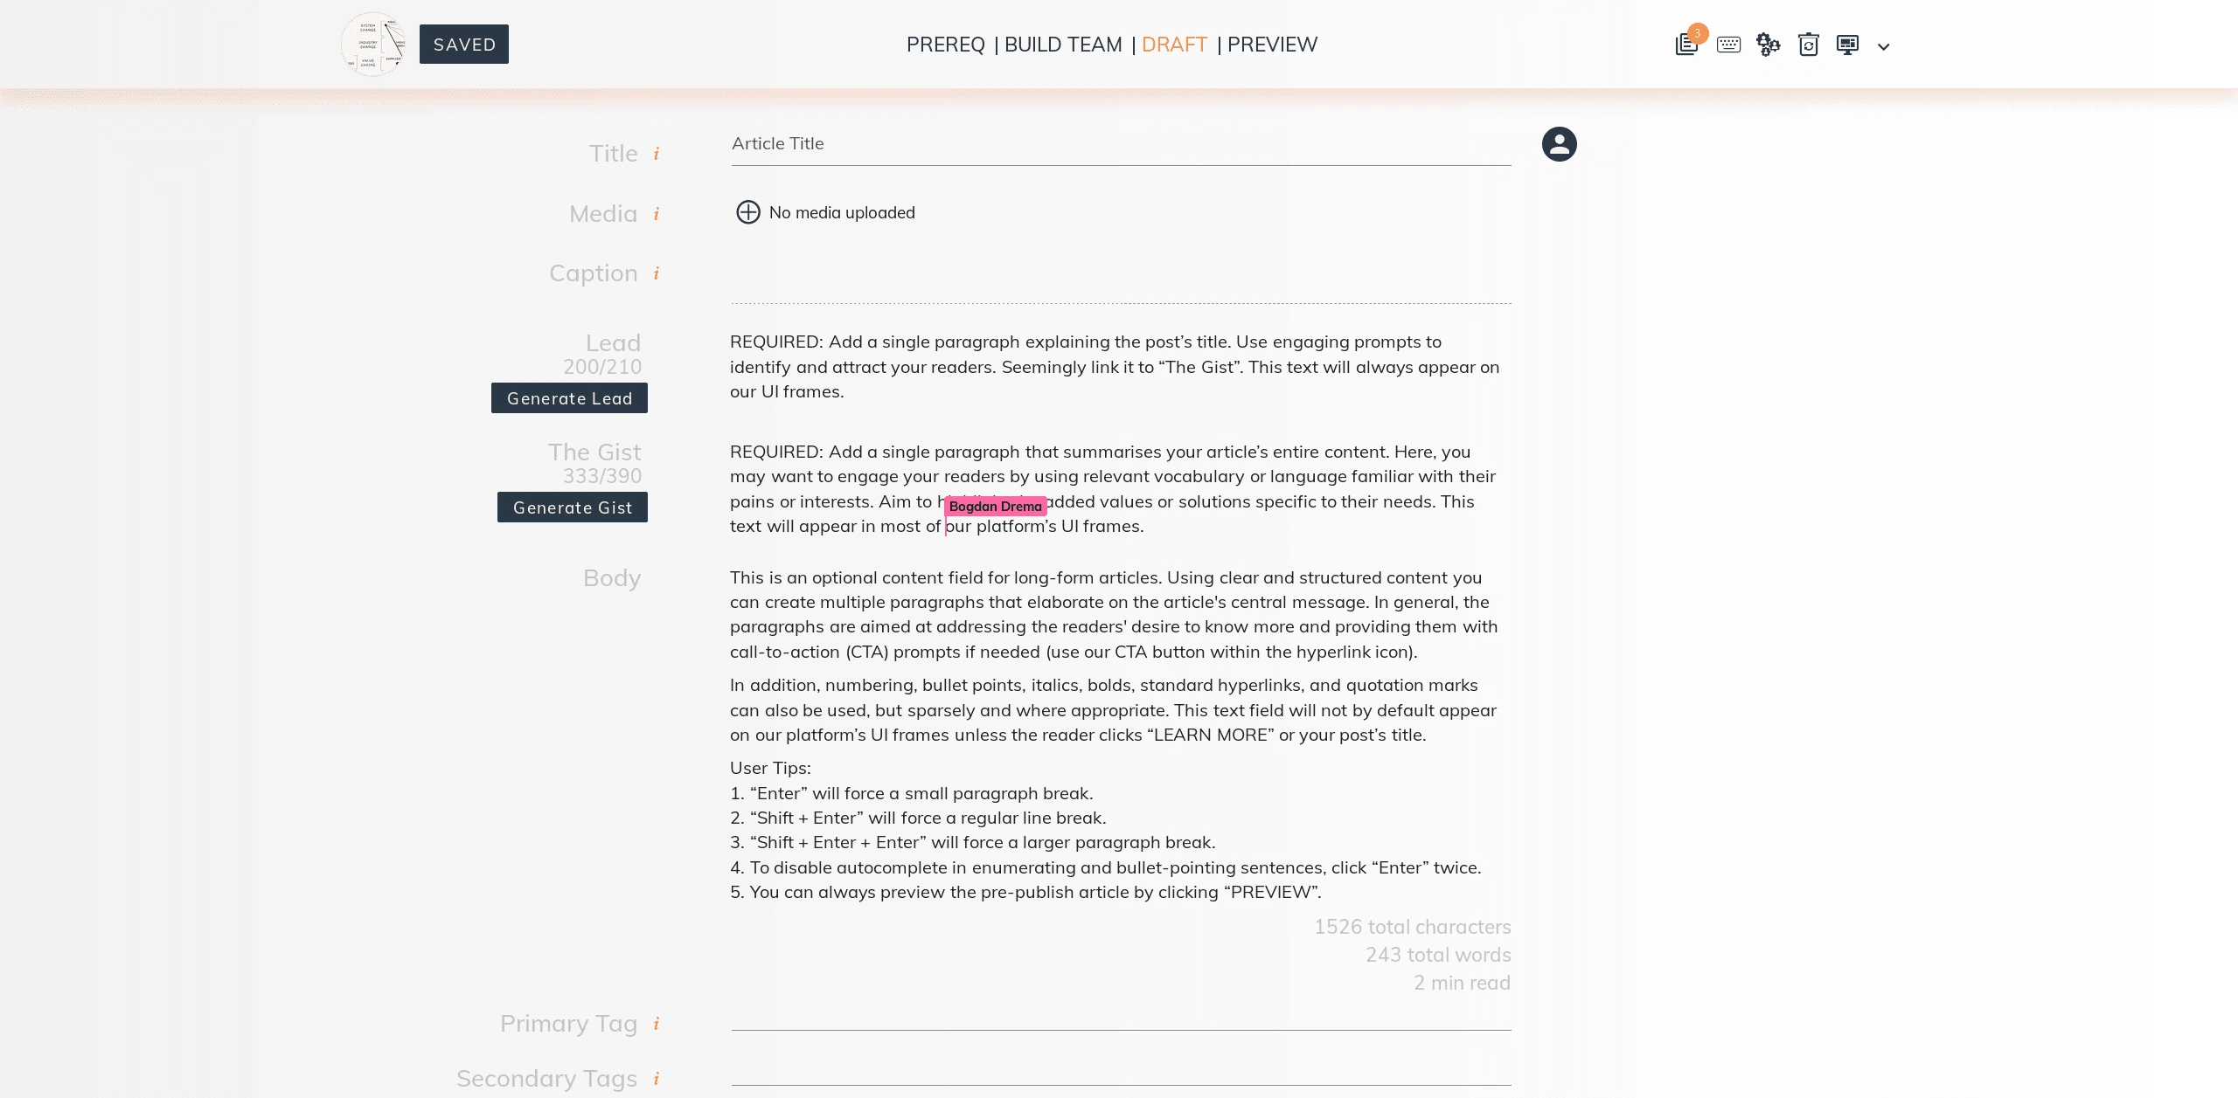Select the BUILD TEAM tab
This screenshot has width=2238, height=1098.
[x=1062, y=43]
